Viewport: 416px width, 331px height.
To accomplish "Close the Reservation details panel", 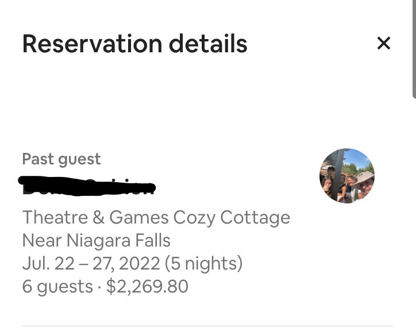I will coord(383,43).
